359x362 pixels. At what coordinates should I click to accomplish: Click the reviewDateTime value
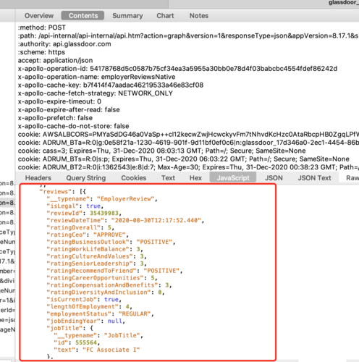point(156,220)
